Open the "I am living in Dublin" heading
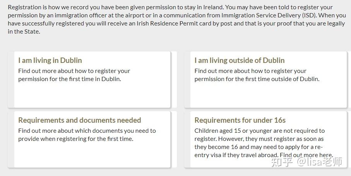The width and height of the screenshot is (351, 176). tap(50, 60)
